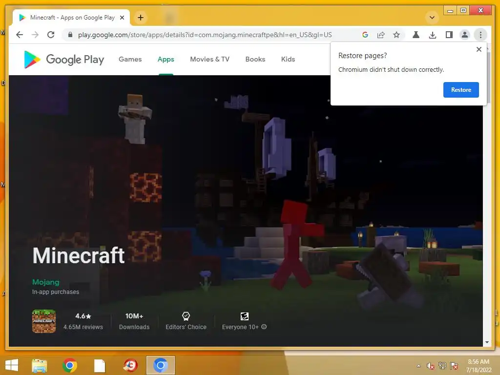The height and width of the screenshot is (375, 500).
Task: View site information via padlock icon
Action: 70,35
